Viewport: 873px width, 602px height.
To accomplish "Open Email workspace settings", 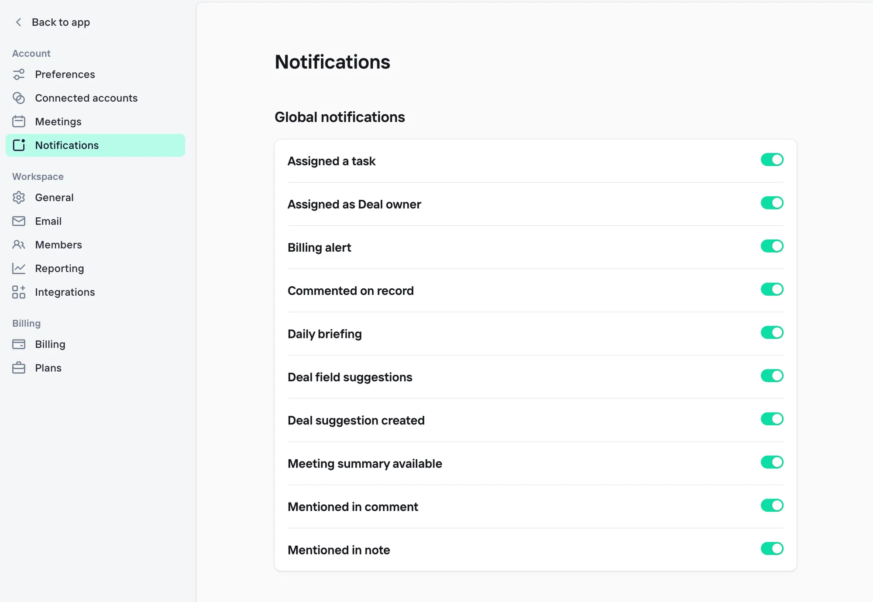I will tap(95, 221).
